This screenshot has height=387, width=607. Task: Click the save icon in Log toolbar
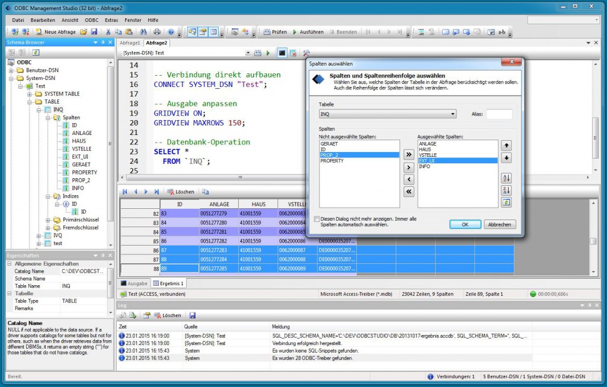tap(192, 315)
